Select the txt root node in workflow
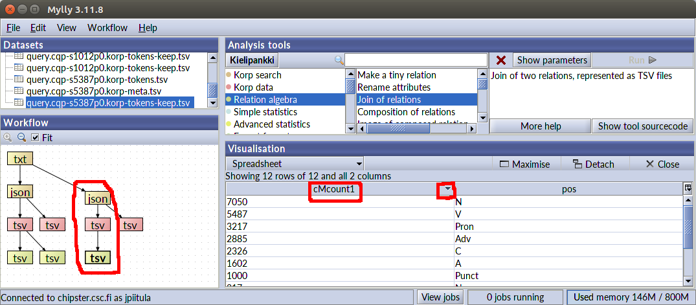Screen dimensions: 696x305 (20, 159)
